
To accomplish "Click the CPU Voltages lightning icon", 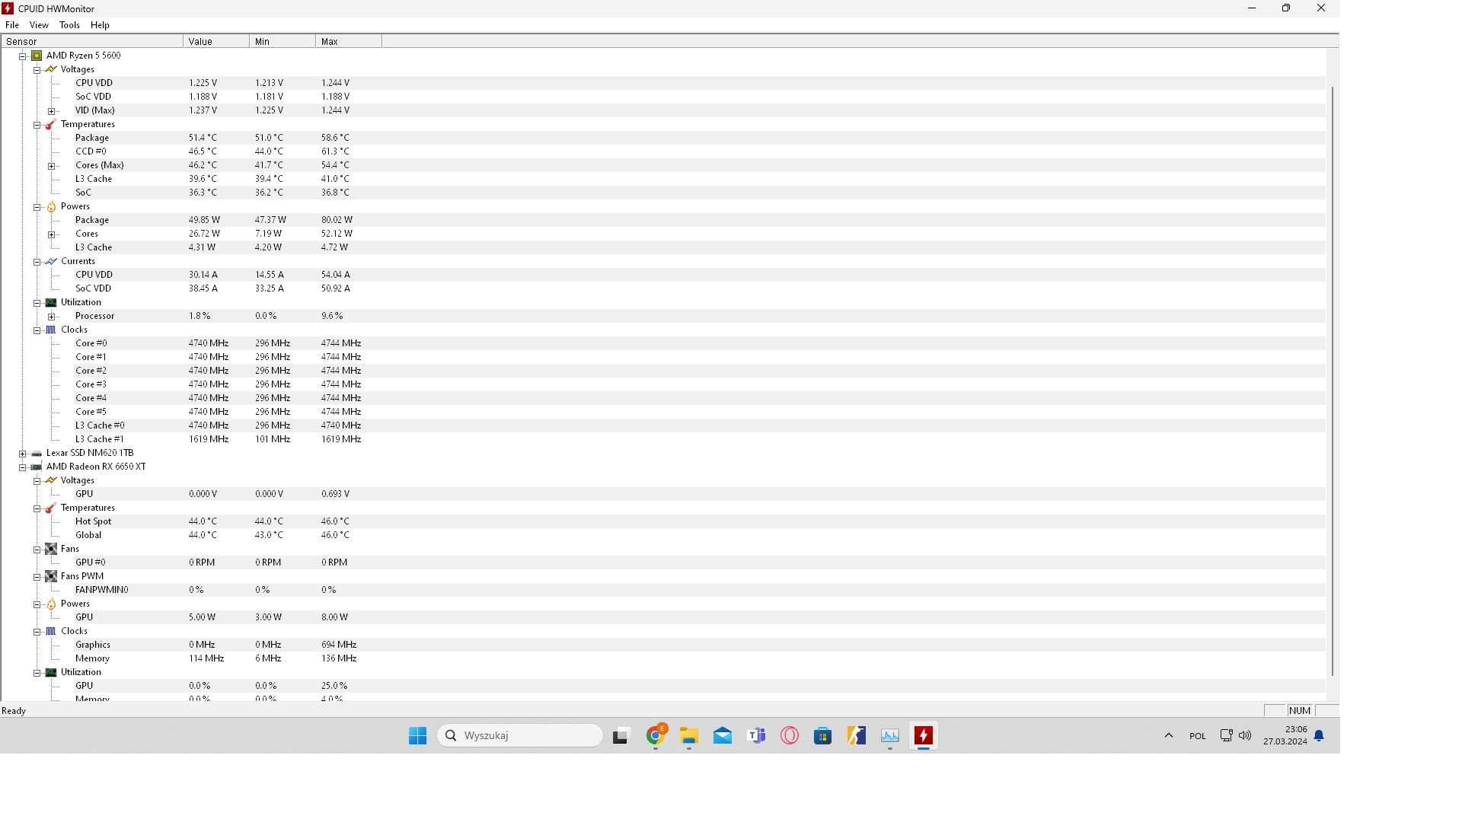I will point(51,69).
